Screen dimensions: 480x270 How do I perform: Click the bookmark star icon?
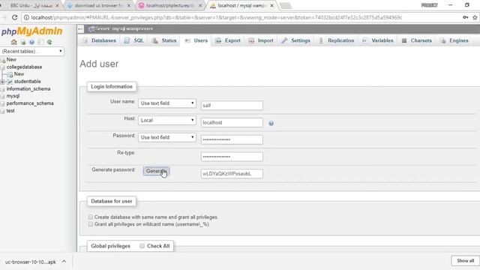click(x=475, y=17)
